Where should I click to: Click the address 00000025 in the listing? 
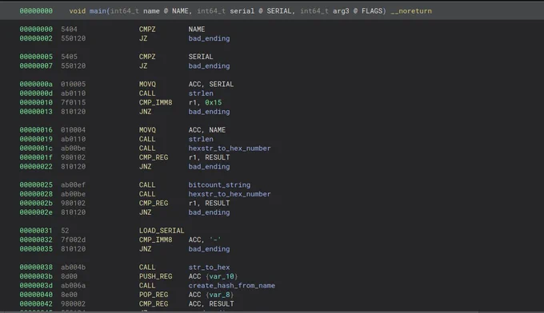(x=36, y=185)
